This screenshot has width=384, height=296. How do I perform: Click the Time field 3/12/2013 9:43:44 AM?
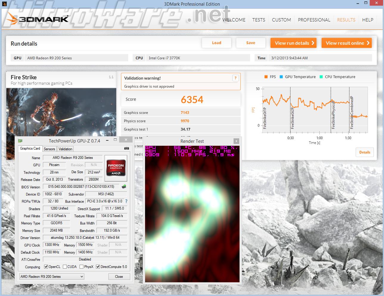click(x=320, y=58)
